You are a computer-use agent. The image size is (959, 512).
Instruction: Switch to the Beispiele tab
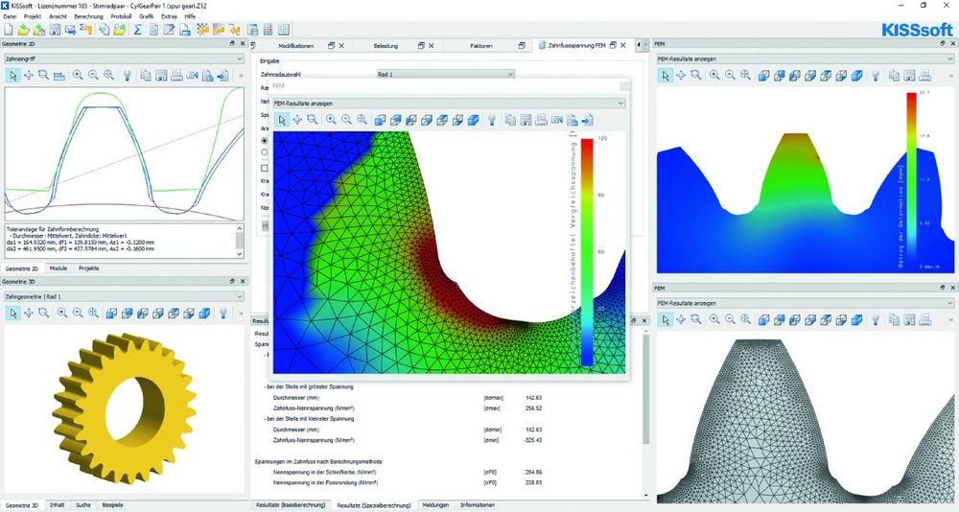tap(112, 505)
